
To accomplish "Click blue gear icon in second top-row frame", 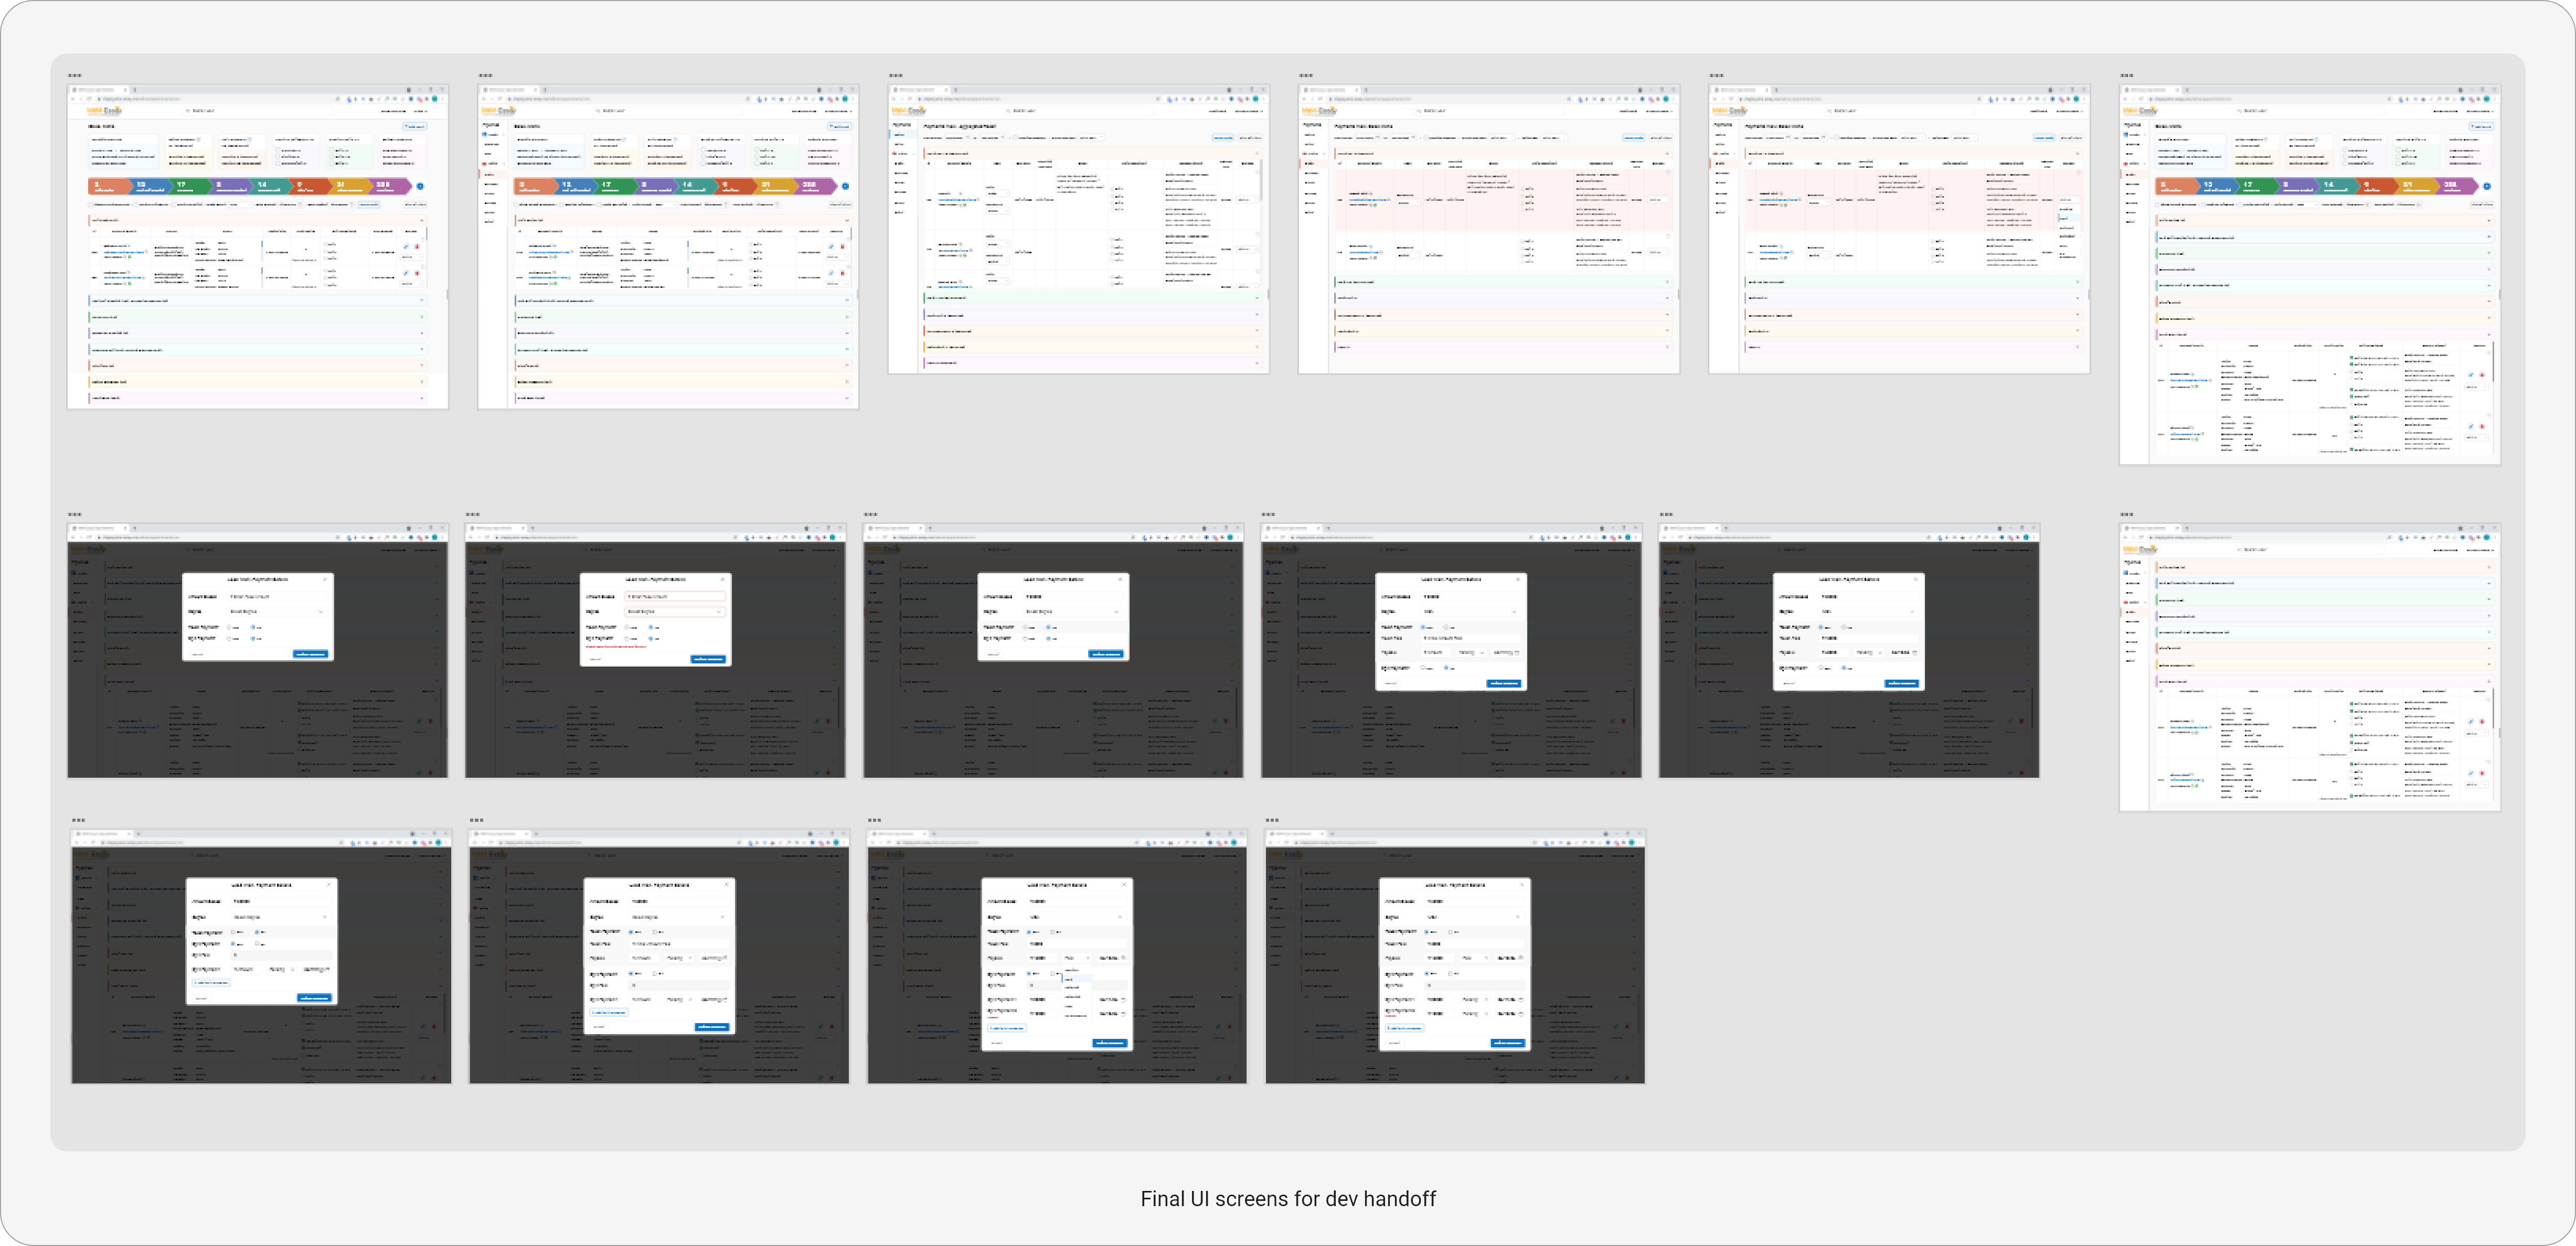I will click(845, 186).
